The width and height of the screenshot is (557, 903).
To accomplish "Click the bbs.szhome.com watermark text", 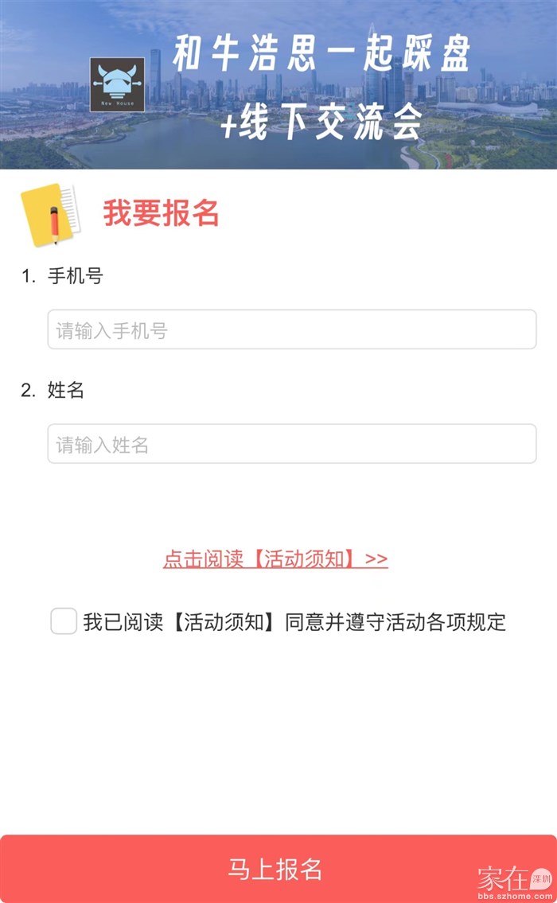I will point(514,896).
